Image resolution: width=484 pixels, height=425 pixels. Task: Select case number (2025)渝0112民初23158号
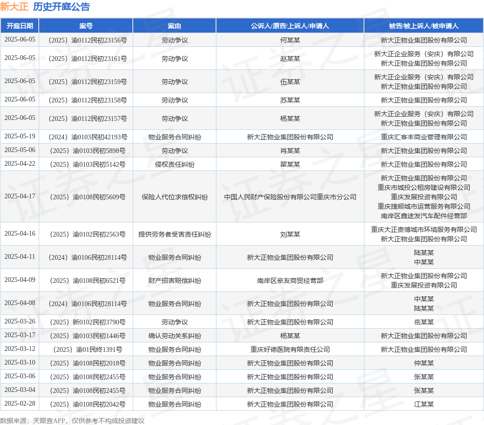pyautogui.click(x=87, y=100)
